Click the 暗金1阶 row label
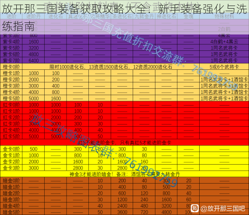249x215 pixels. [11, 187]
